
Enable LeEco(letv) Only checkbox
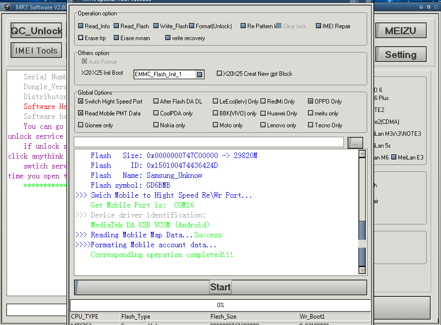click(216, 101)
